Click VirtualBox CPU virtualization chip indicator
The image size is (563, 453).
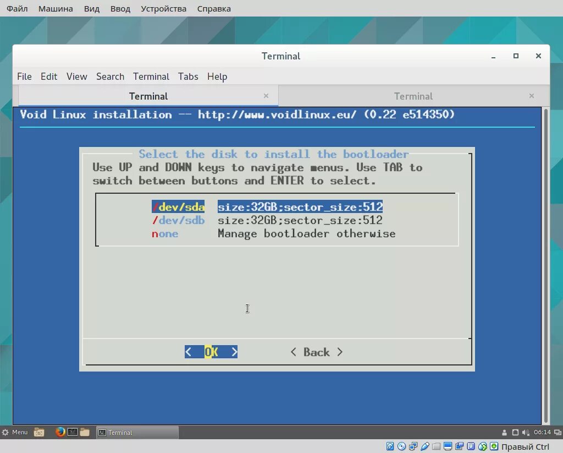(471, 446)
